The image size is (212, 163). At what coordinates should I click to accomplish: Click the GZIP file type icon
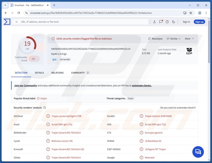(189, 51)
